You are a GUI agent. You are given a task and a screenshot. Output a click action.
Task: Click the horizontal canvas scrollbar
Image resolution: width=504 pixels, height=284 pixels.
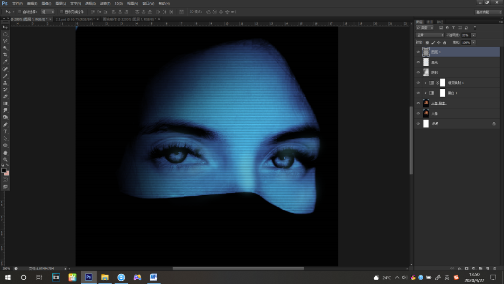(238, 268)
